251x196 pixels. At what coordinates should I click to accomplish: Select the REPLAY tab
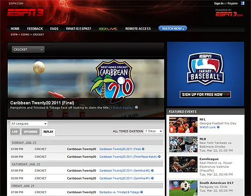coord(48,132)
